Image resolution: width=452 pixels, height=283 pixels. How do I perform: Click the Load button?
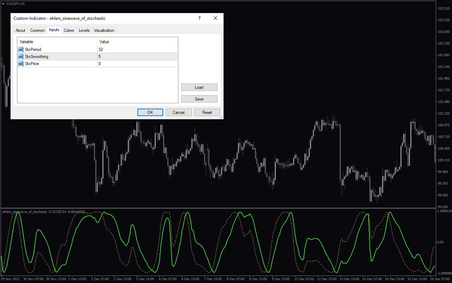pos(199,87)
